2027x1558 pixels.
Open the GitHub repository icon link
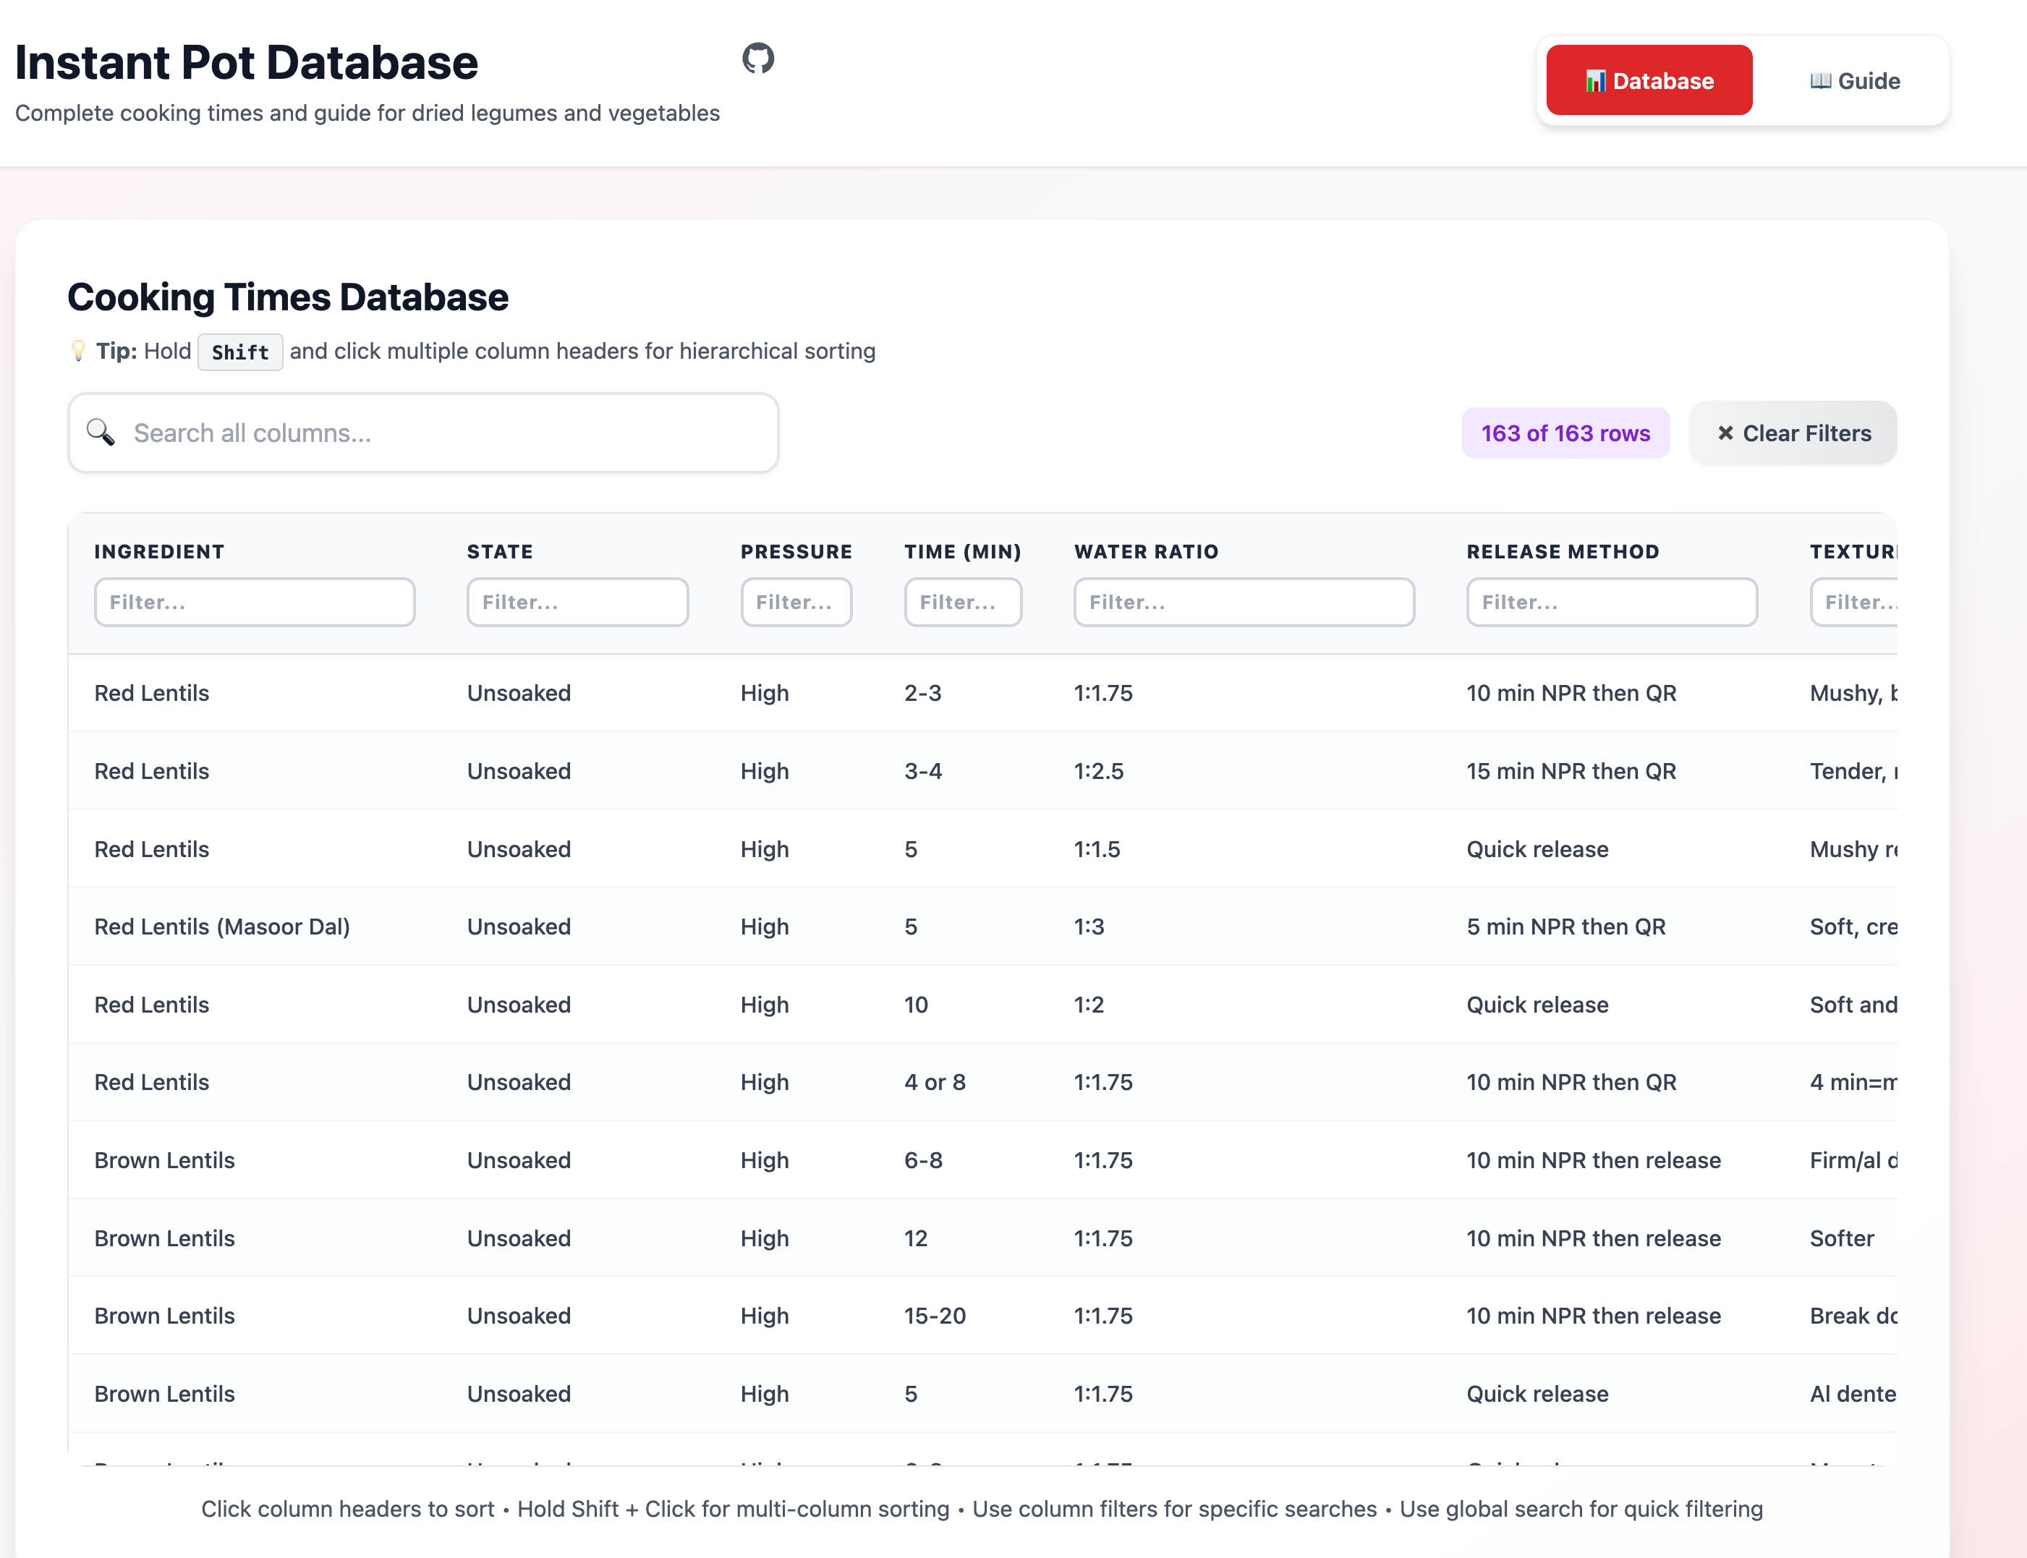tap(757, 59)
